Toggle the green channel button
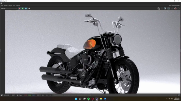Screen dimensions: 181x101 coord(23,8)
